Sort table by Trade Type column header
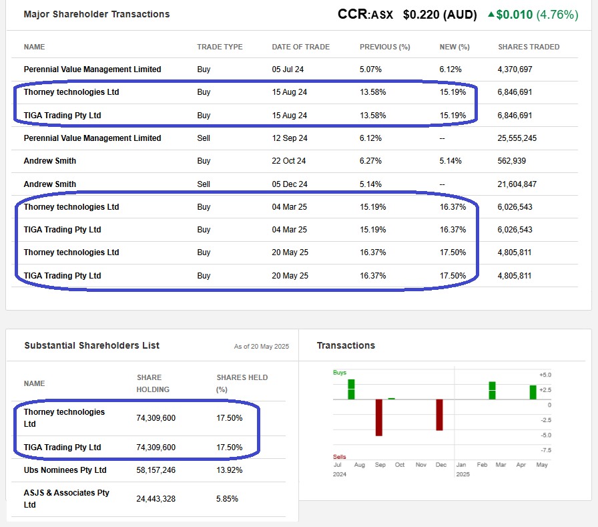This screenshot has height=527, width=598. tap(220, 47)
